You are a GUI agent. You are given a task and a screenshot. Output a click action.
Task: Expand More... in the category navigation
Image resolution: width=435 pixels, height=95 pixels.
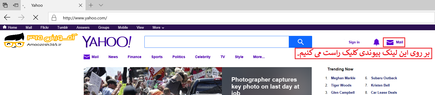click(x=259, y=57)
